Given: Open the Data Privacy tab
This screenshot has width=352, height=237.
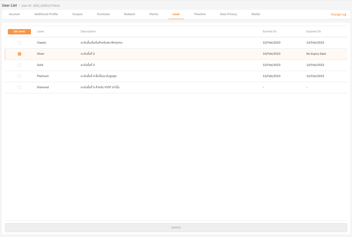Looking at the screenshot, I should [229, 14].
